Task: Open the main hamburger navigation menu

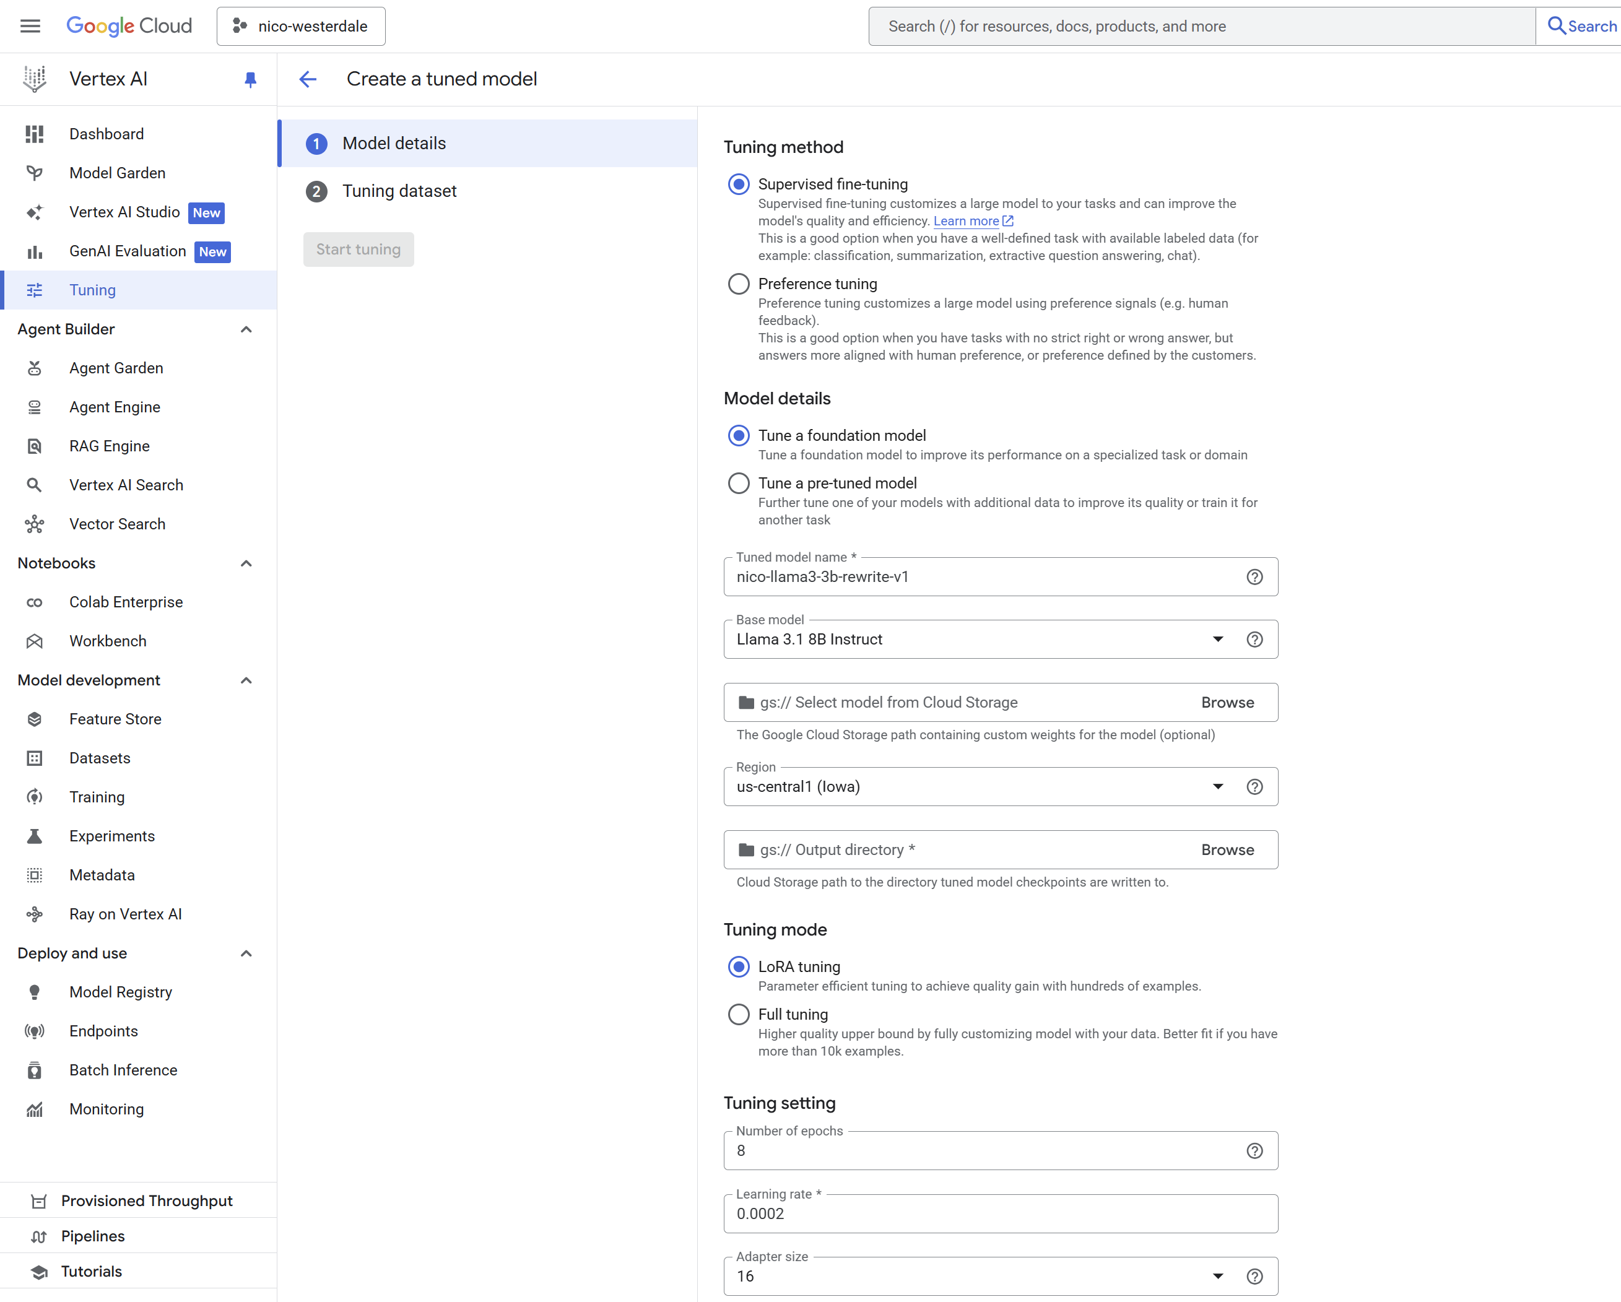Action: tap(30, 26)
